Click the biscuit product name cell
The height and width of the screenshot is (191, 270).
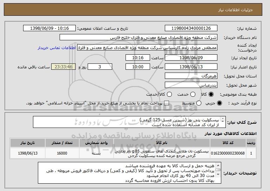(x=162, y=153)
